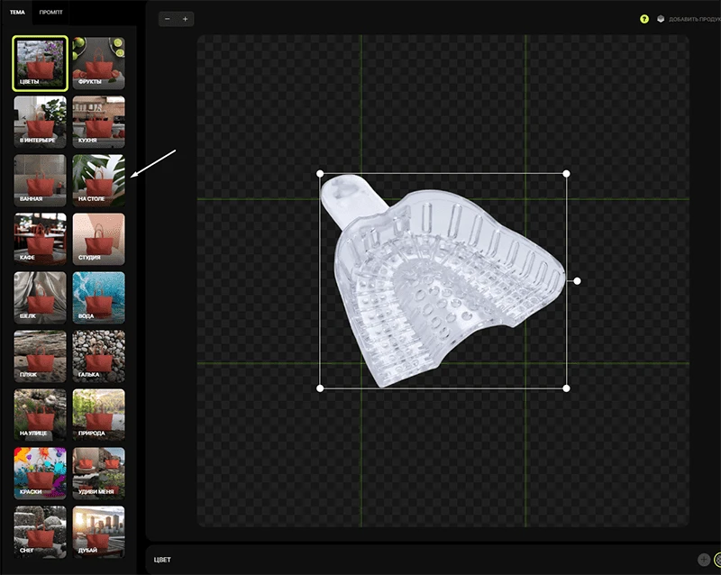Choose the ФРУКТЫ theme

pyautogui.click(x=98, y=63)
